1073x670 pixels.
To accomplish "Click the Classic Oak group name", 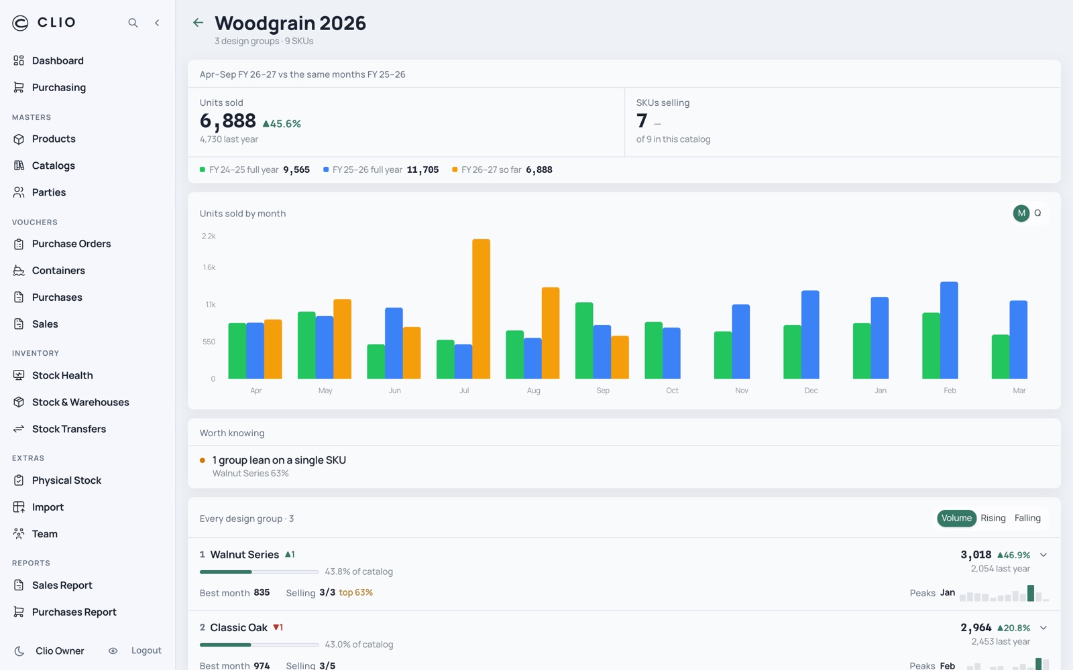I will click(x=239, y=628).
